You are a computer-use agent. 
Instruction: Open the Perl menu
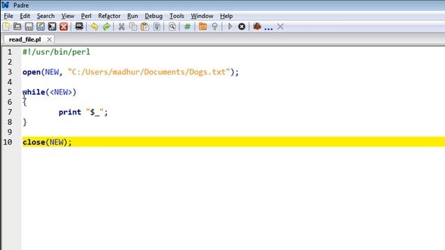tap(86, 16)
